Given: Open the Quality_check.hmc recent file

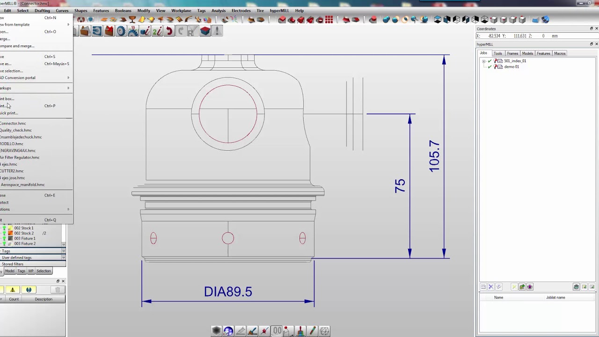Looking at the screenshot, I should click(x=16, y=130).
